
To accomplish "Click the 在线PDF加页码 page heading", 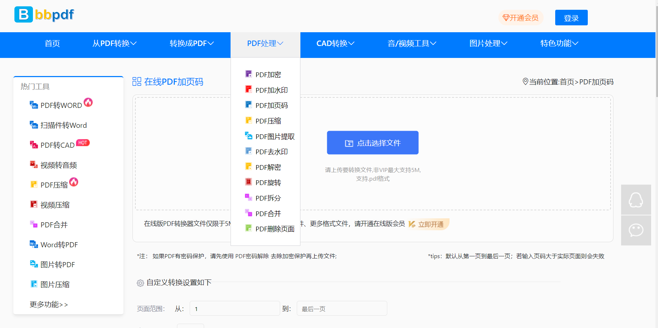I will (174, 82).
